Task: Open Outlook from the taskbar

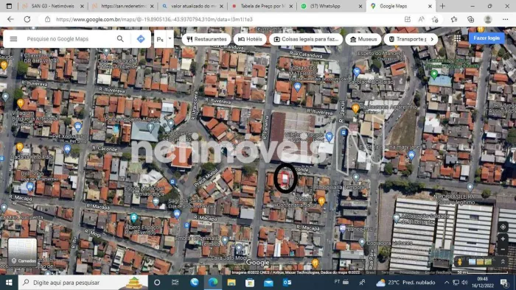Action: (287, 283)
